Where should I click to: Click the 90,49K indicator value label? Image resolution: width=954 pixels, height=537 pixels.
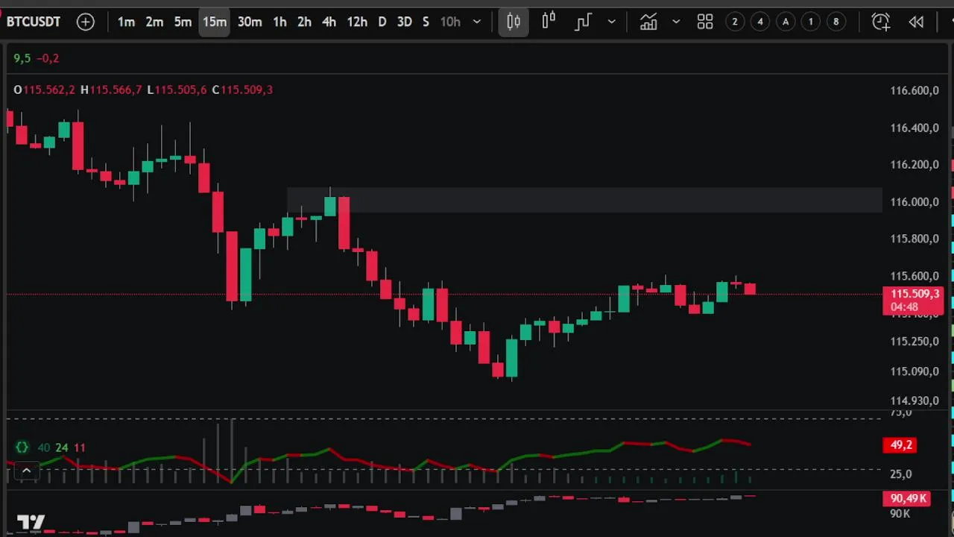pyautogui.click(x=907, y=498)
